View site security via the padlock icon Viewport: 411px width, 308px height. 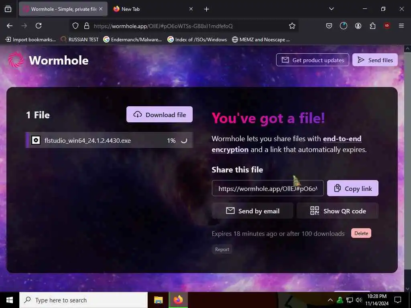tap(87, 26)
